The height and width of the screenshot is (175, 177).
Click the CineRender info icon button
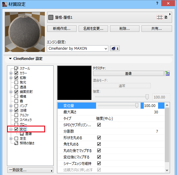115,48
